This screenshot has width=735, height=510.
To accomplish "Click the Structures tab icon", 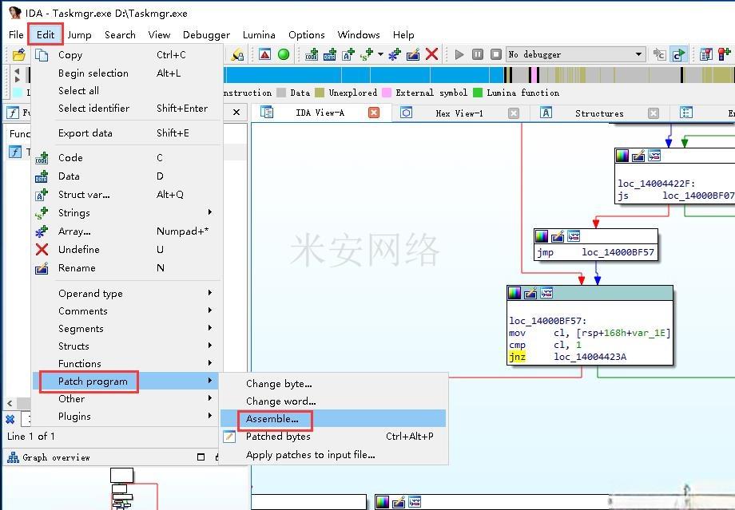I will pyautogui.click(x=546, y=113).
